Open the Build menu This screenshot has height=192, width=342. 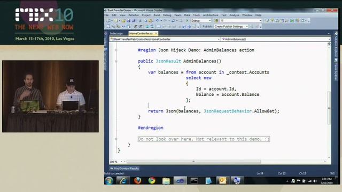coord(157,15)
